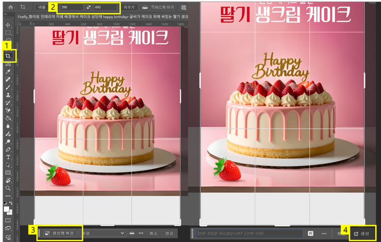Reset to default foreground and background colors
The image size is (381, 242).
[5, 203]
